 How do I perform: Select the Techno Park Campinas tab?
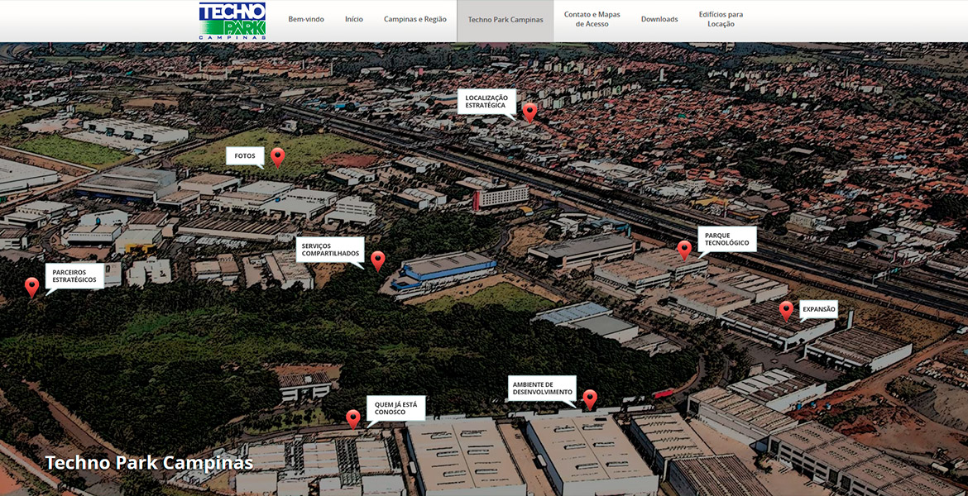click(505, 20)
